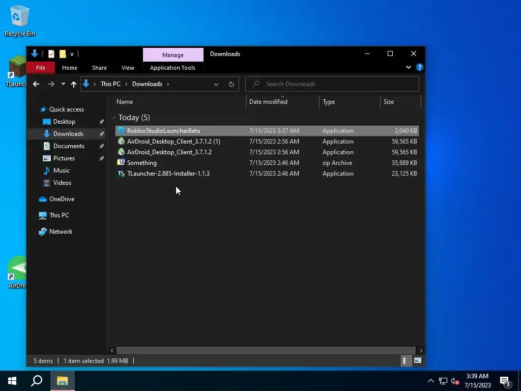Refresh the Downloads folder
Image resolution: width=521 pixels, height=391 pixels.
click(231, 85)
